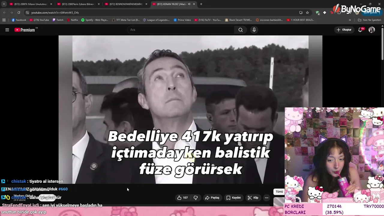Bookmark this page with the star icon
384x216 pixels.
[x=307, y=13]
